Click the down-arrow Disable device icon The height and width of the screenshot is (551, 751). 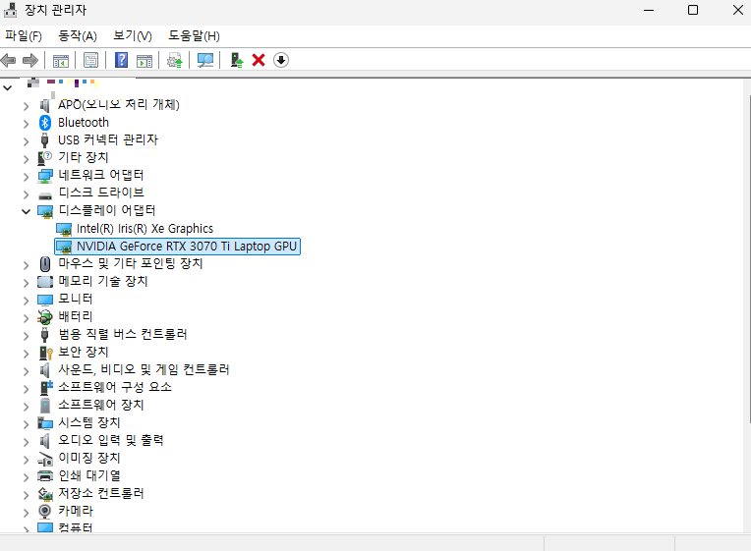click(281, 60)
